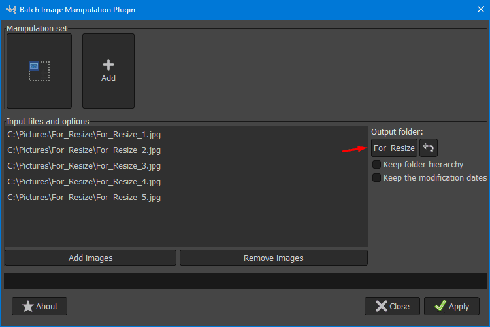This screenshot has width=490, height=327.
Task: Close the plugin window with the title bar X
Action: (x=481, y=9)
